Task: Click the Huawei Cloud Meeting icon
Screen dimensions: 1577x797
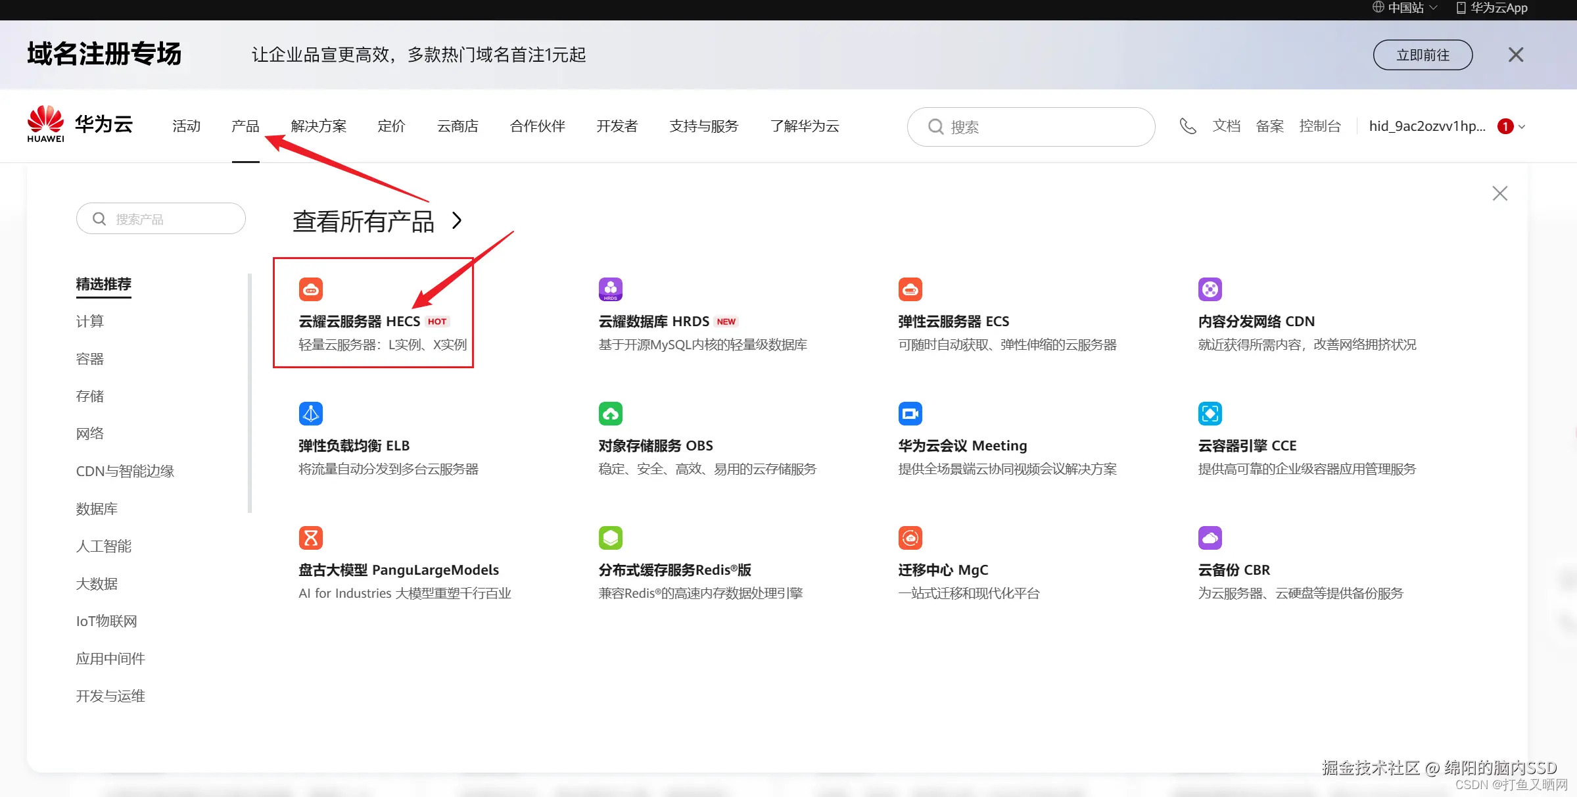Action: point(910,414)
